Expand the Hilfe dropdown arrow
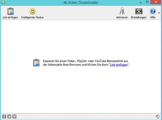 (159, 13)
